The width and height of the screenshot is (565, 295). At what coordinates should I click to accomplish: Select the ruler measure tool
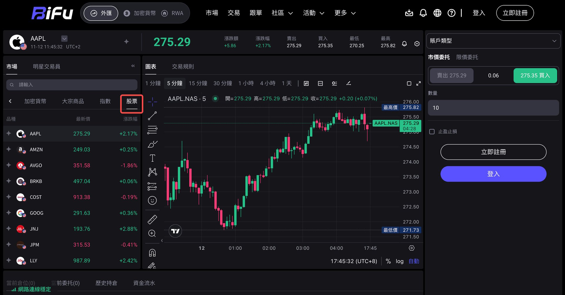pos(152,219)
